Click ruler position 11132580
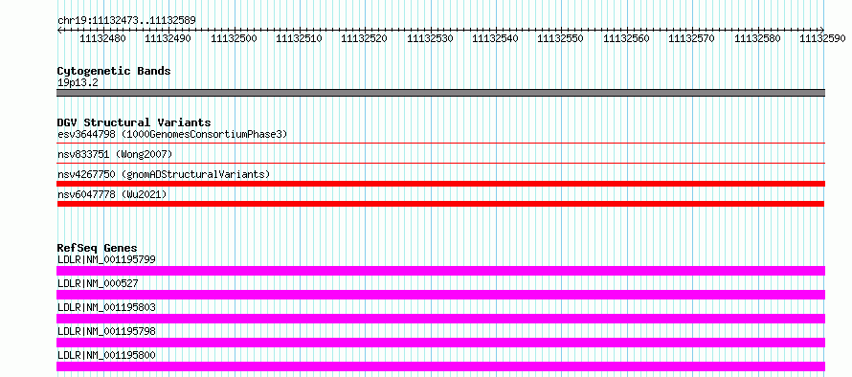The image size is (852, 377). point(757,38)
